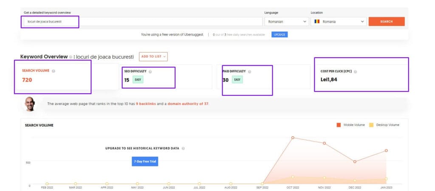Open the Location dropdown showing Romania

click(x=339, y=22)
